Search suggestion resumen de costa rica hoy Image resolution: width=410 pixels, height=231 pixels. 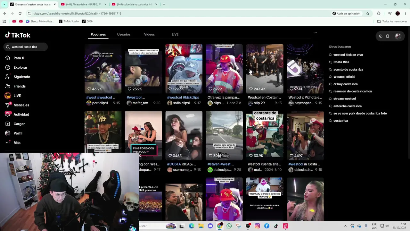(353, 91)
